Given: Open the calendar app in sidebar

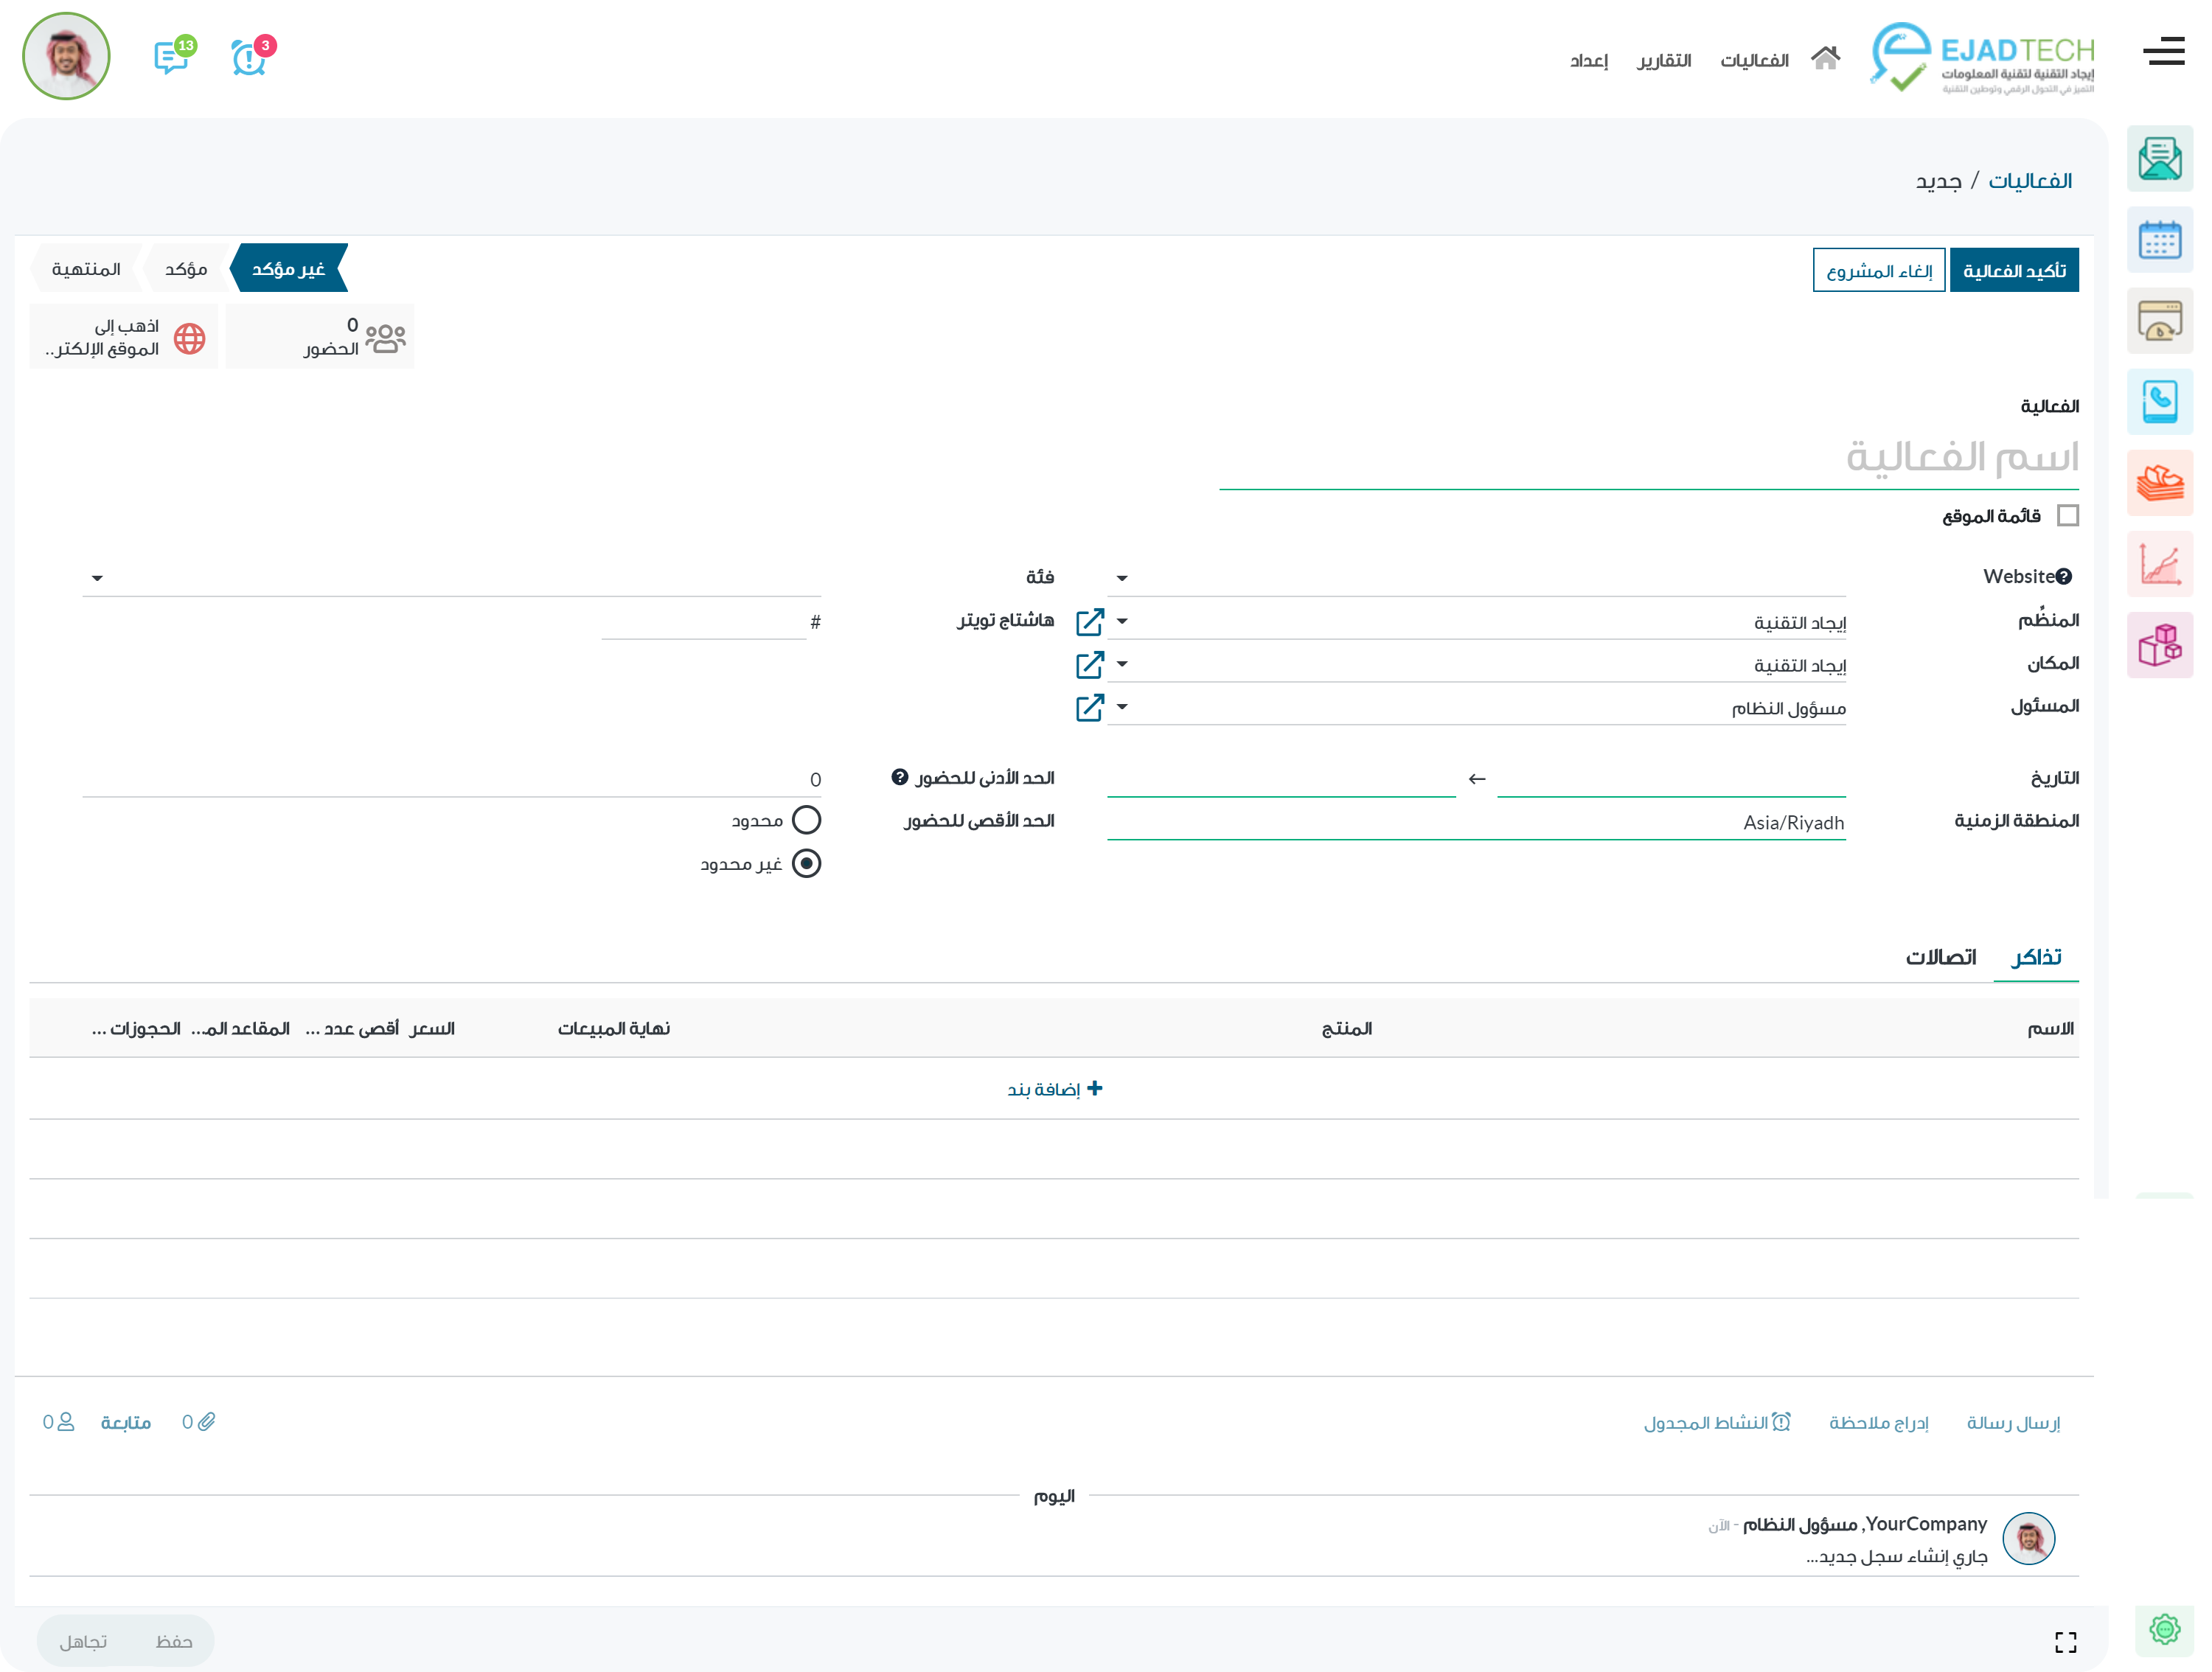Looking at the screenshot, I should click(2159, 240).
